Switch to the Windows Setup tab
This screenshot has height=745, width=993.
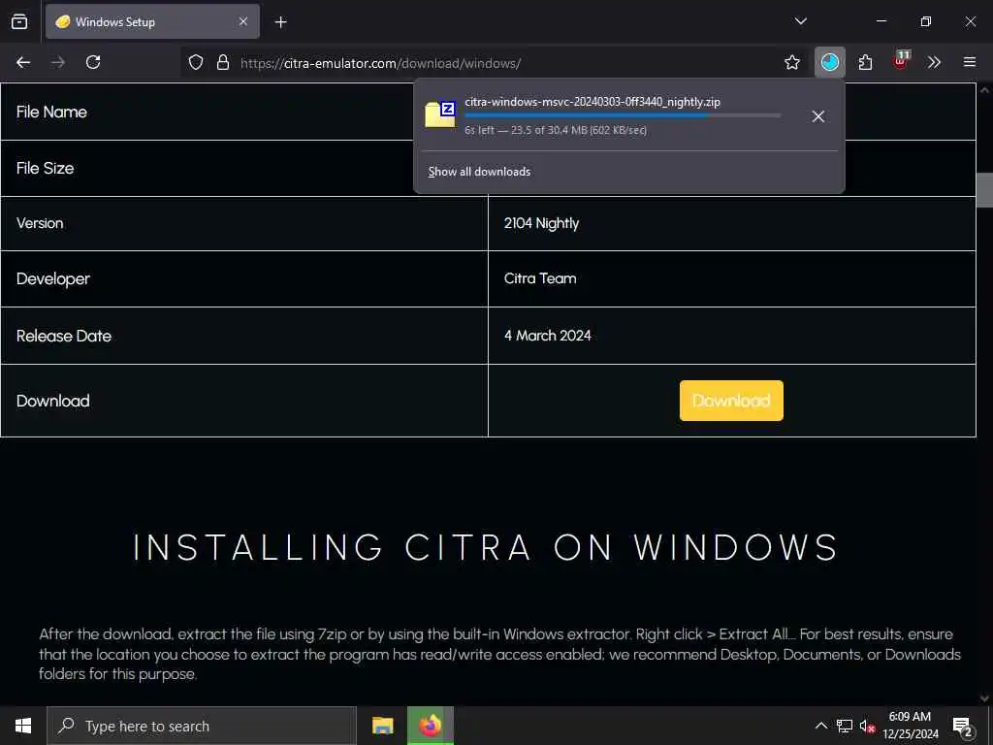[152, 21]
